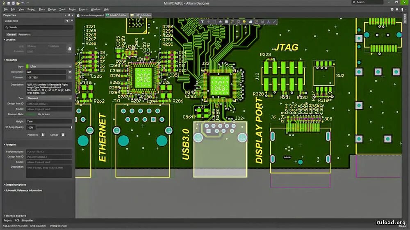Open the settings gear icon top right
The height and width of the screenshot is (230, 410).
point(392,9)
